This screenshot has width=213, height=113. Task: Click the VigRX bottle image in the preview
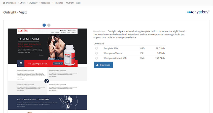69,55
